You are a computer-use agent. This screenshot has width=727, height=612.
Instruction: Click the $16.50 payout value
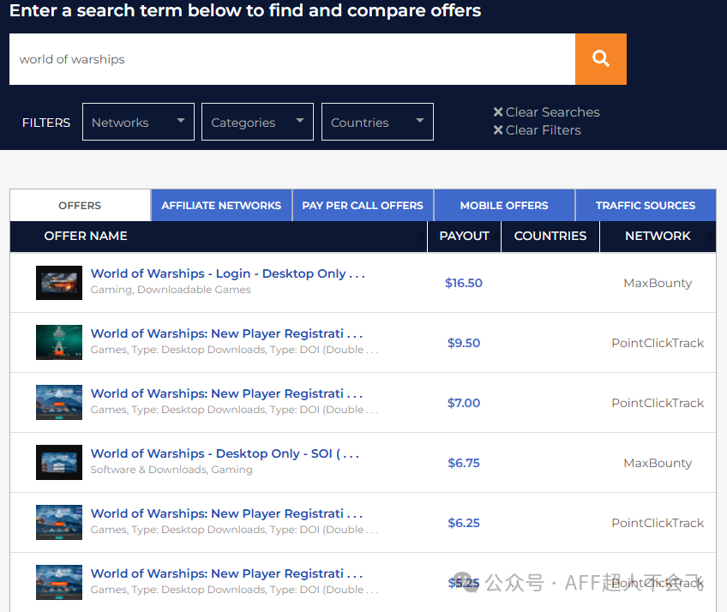point(464,283)
